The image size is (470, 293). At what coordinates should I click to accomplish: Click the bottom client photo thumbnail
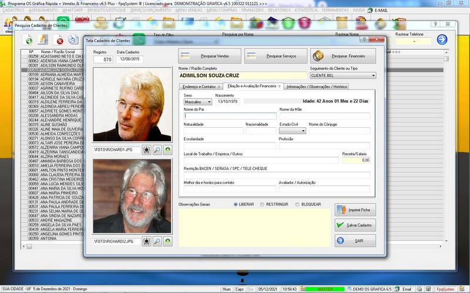click(x=132, y=196)
